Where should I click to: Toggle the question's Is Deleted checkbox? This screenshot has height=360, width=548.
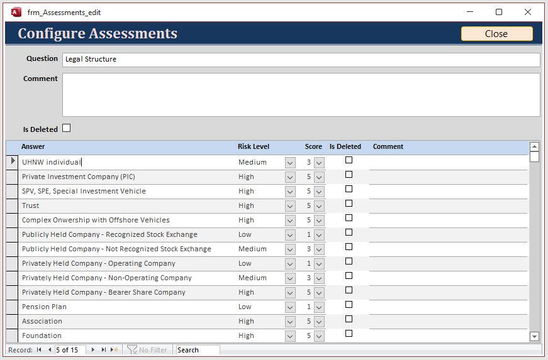coord(66,128)
